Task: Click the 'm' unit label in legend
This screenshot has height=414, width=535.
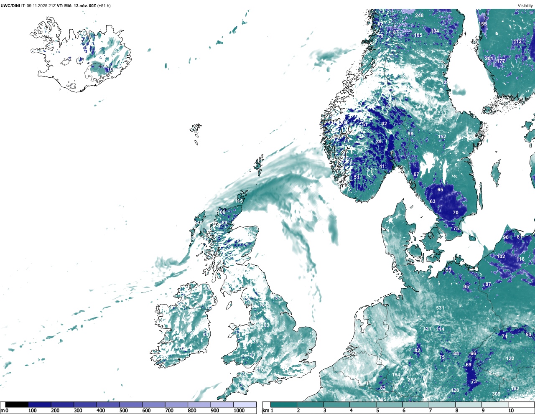Action: tap(3, 411)
